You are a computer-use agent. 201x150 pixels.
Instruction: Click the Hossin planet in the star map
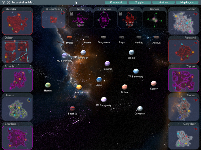click(x=48, y=85)
